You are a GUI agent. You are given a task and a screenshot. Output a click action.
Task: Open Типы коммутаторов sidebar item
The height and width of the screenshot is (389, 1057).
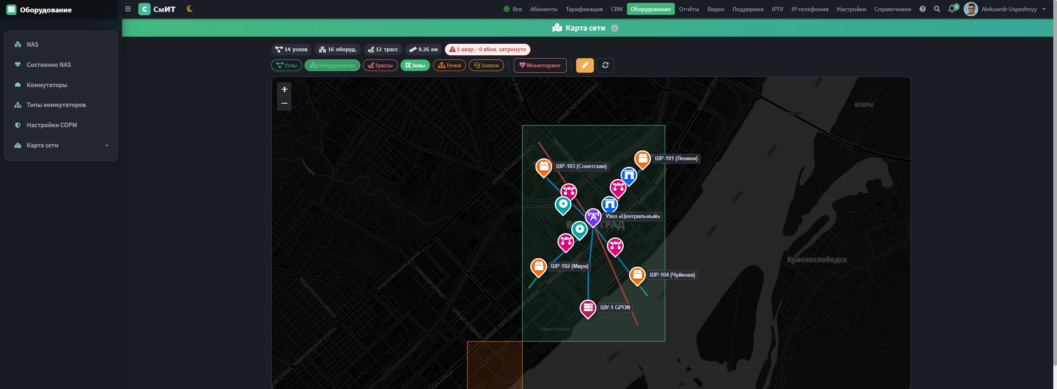click(x=61, y=105)
